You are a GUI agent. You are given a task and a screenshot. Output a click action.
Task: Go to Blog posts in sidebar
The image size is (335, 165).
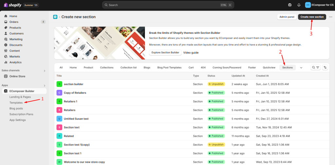click(x=16, y=108)
